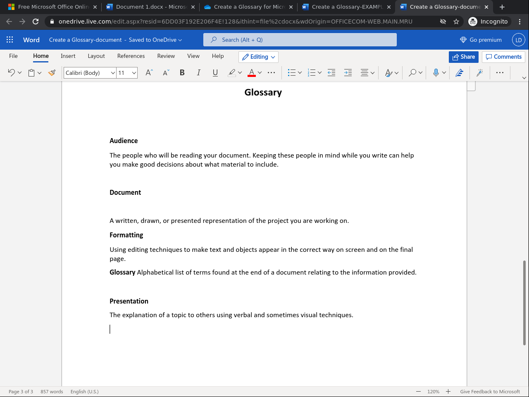Expand the numbering library dropdown arrow
Viewport: 529px width, 397px height.
319,73
